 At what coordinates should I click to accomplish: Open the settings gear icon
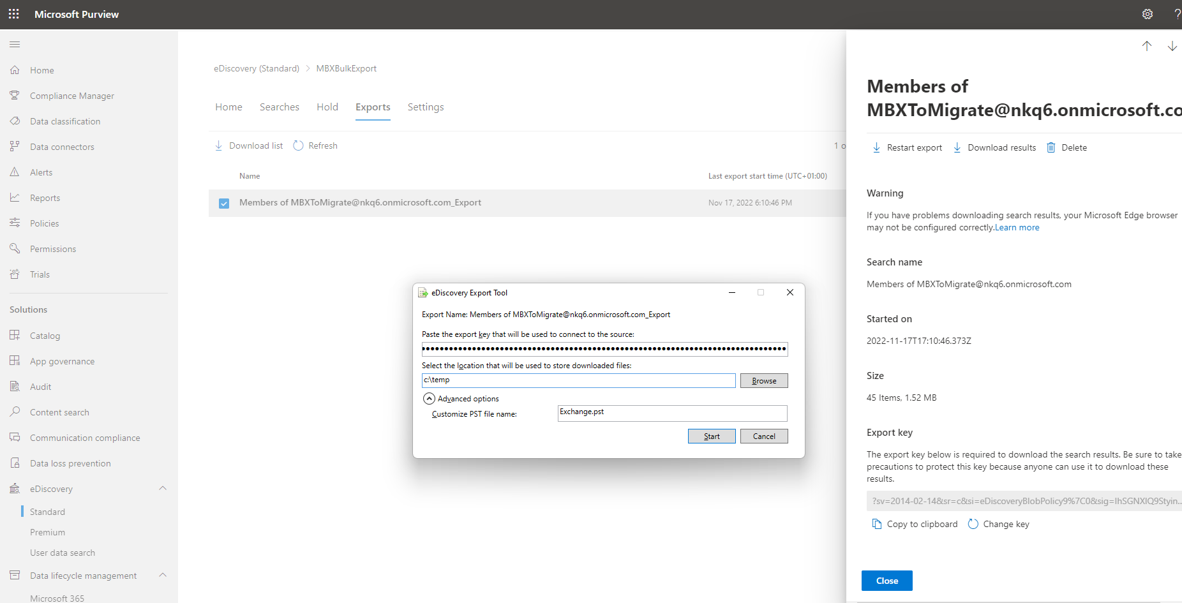(1148, 14)
